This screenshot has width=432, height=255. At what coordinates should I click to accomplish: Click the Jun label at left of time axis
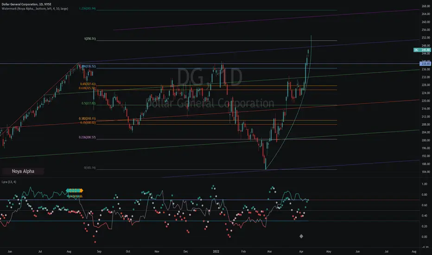10,251
